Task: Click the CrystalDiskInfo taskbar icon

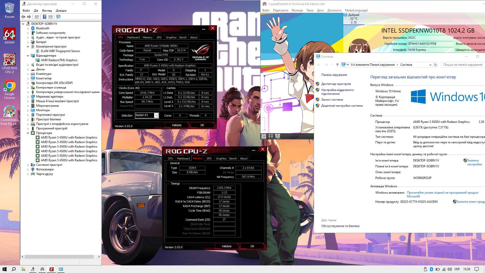Action: pyautogui.click(x=42, y=269)
